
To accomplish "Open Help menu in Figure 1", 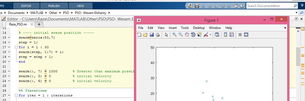I will (229, 28).
